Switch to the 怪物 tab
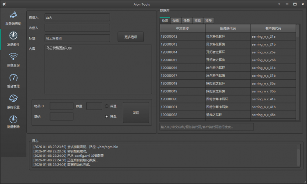The width and height of the screenshot is (307, 184). tap(175, 20)
